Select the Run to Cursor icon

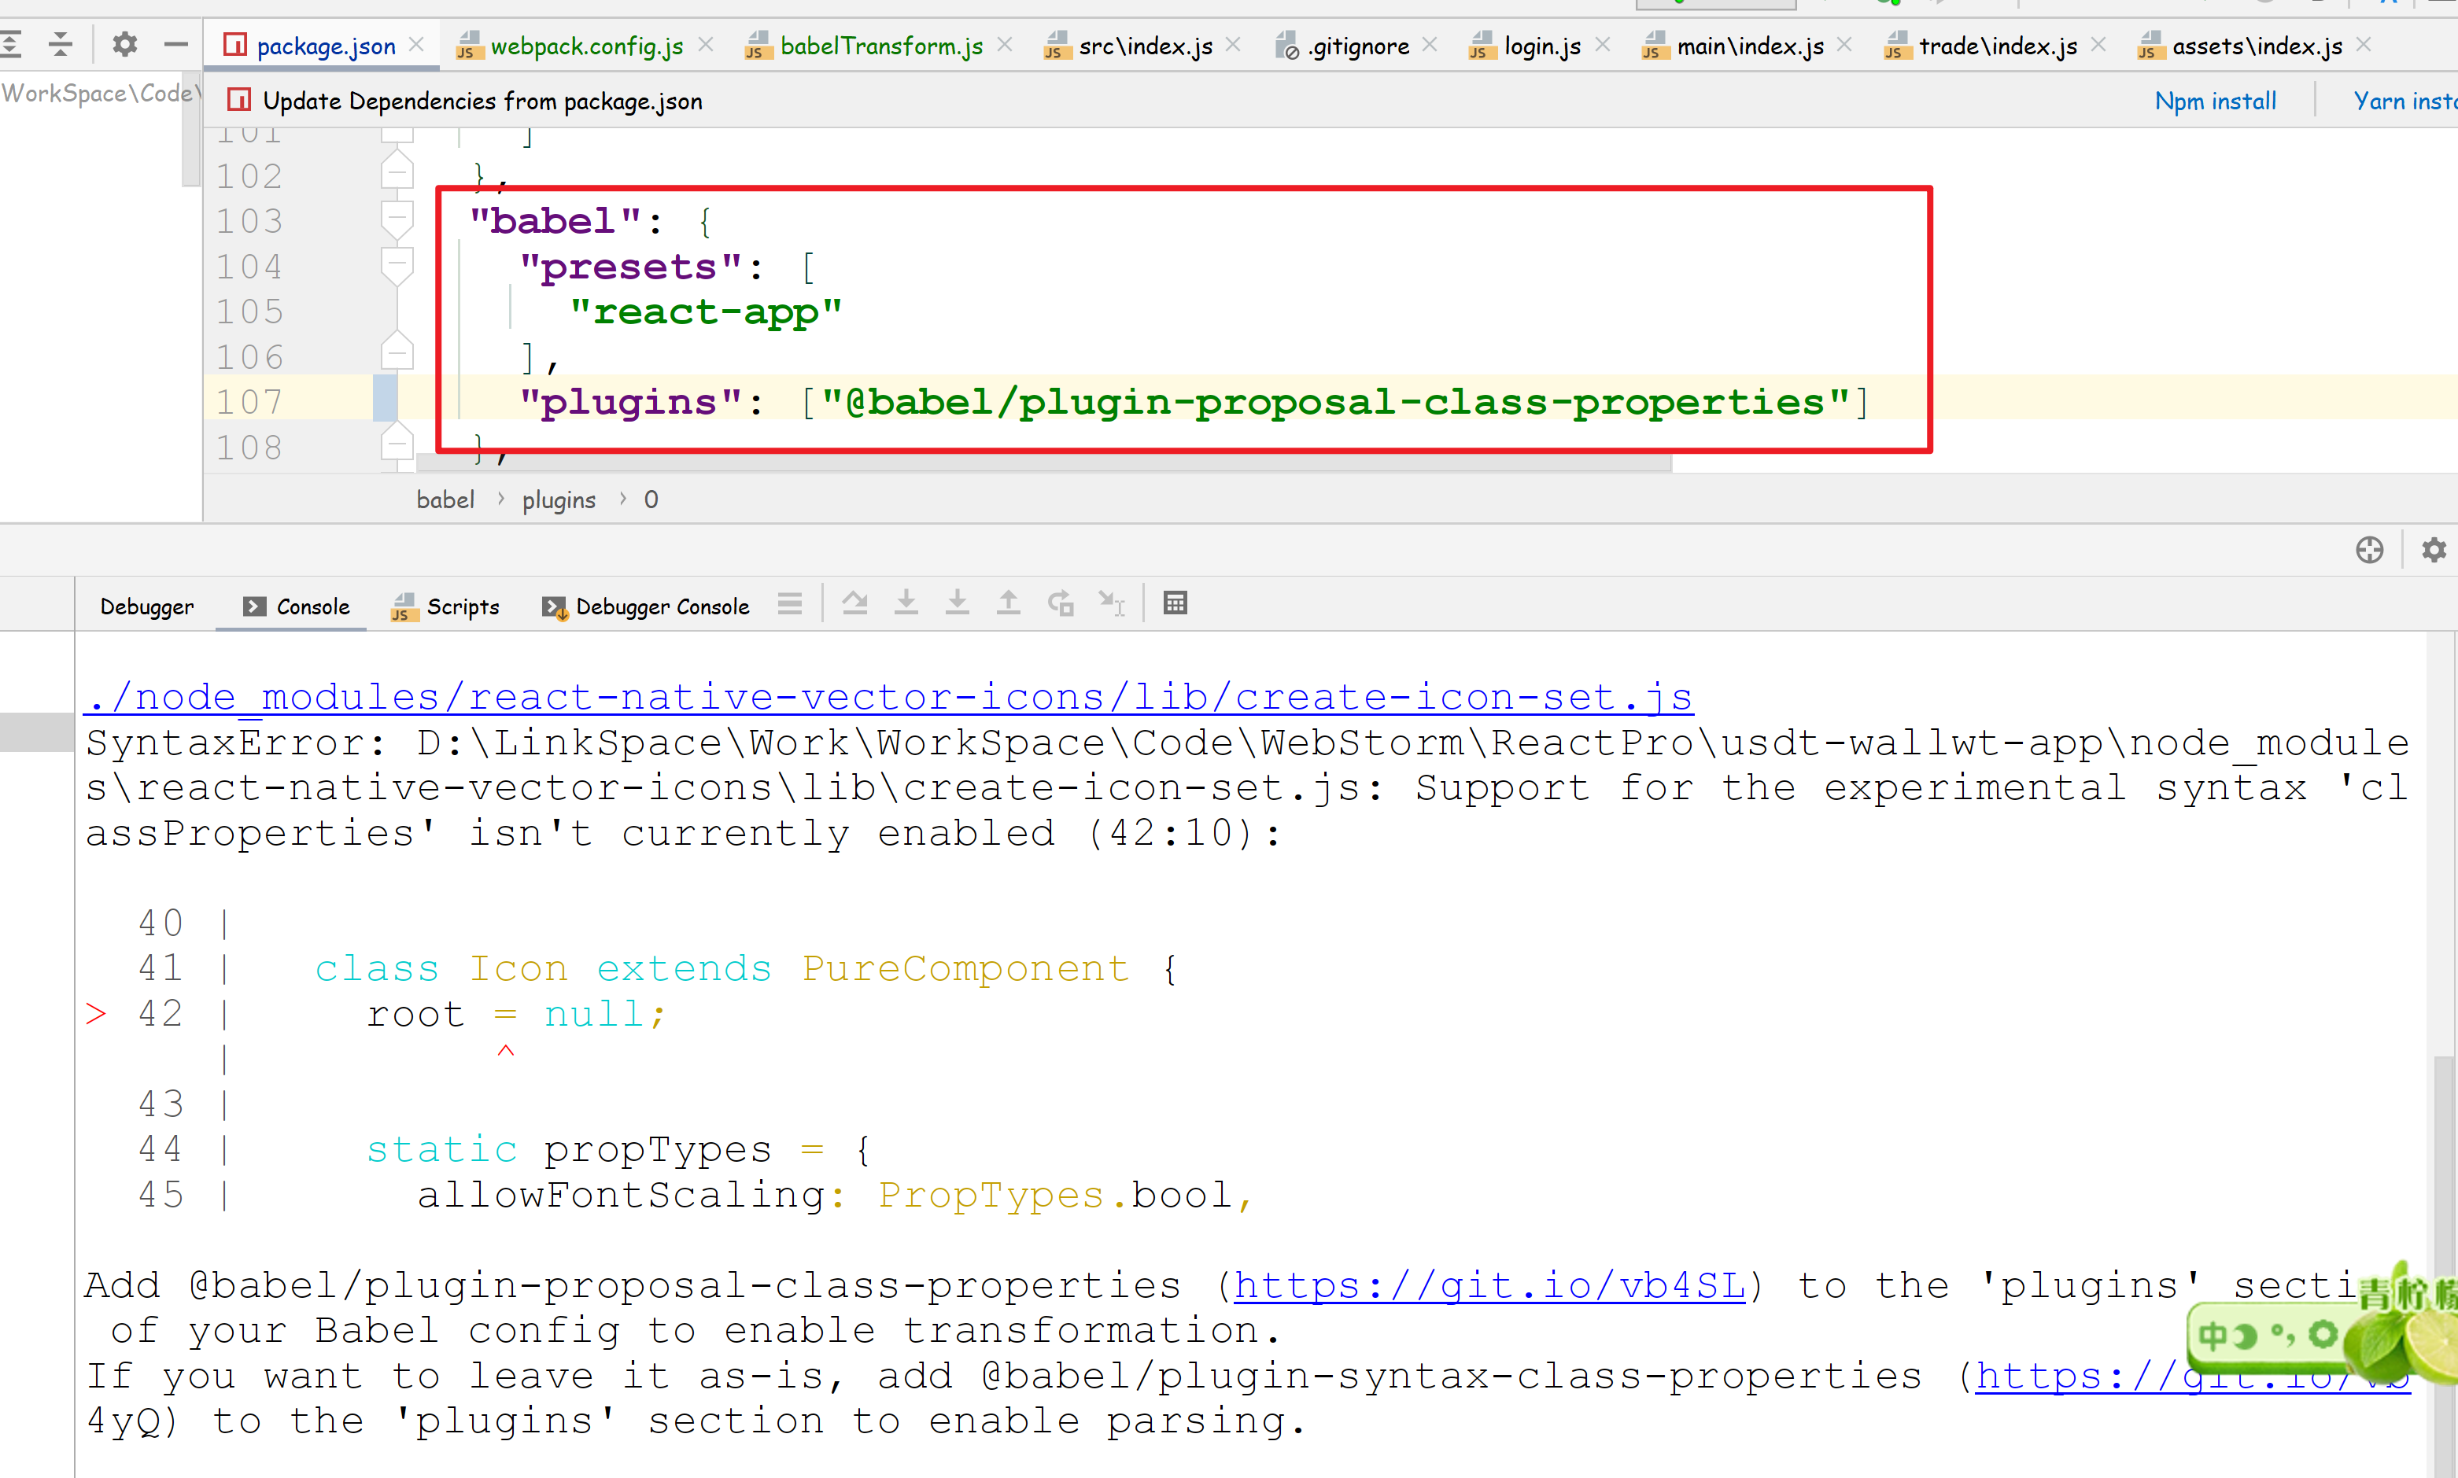1113,603
